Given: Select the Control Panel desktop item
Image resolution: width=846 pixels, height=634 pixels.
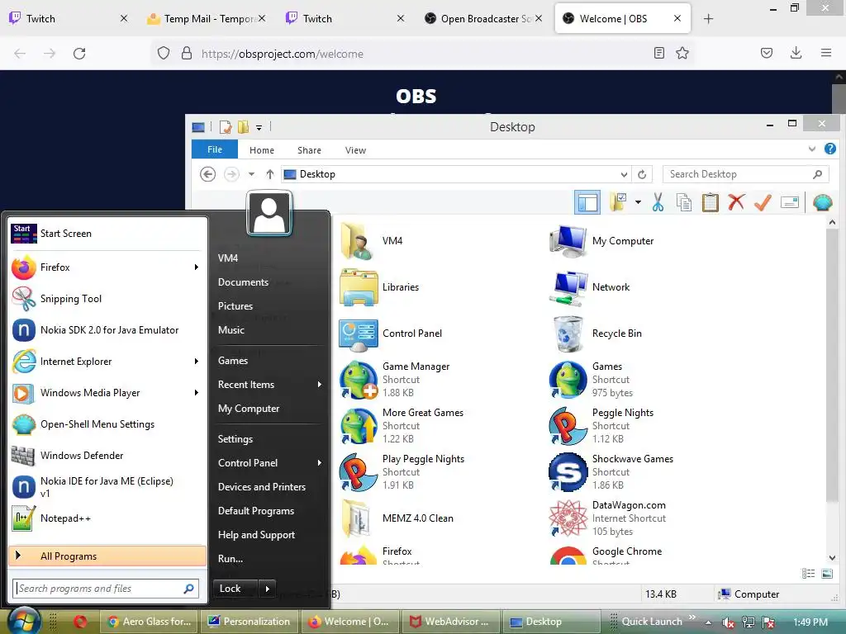Looking at the screenshot, I should (391, 334).
